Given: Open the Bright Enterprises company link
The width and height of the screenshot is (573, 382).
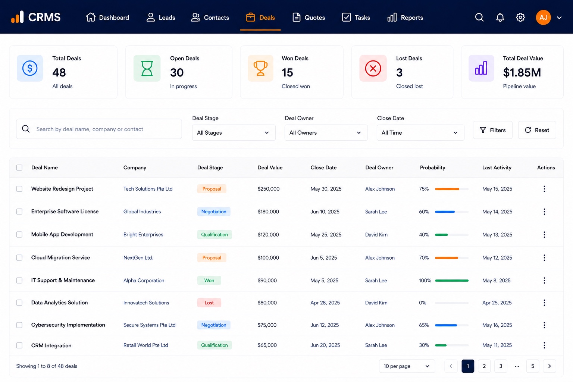Looking at the screenshot, I should (143, 235).
